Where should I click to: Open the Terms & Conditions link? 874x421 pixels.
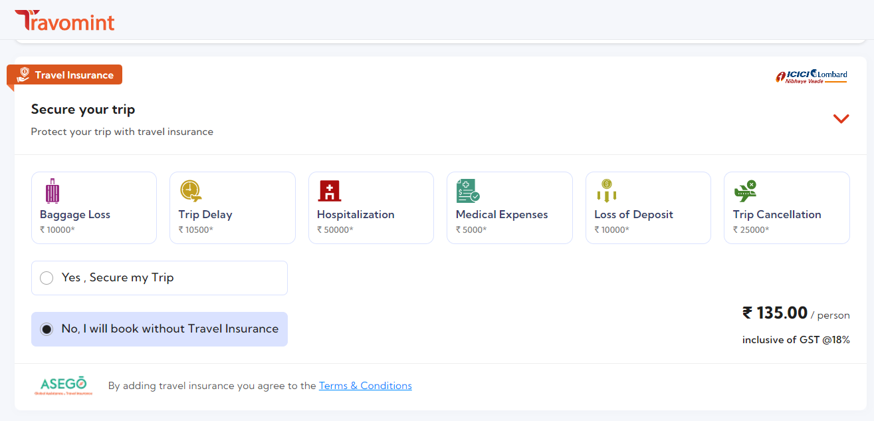click(365, 386)
